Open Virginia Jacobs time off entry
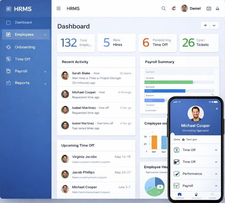 96,159
